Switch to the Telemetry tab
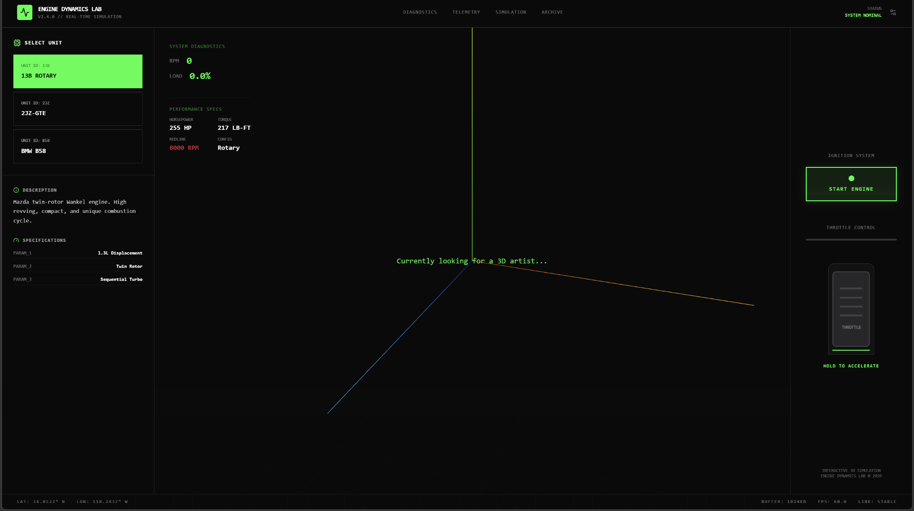 pos(466,12)
